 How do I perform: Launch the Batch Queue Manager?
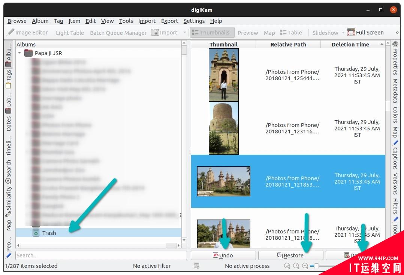pos(118,33)
